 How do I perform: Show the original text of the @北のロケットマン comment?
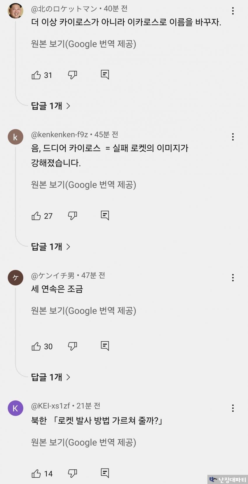coord(83,44)
